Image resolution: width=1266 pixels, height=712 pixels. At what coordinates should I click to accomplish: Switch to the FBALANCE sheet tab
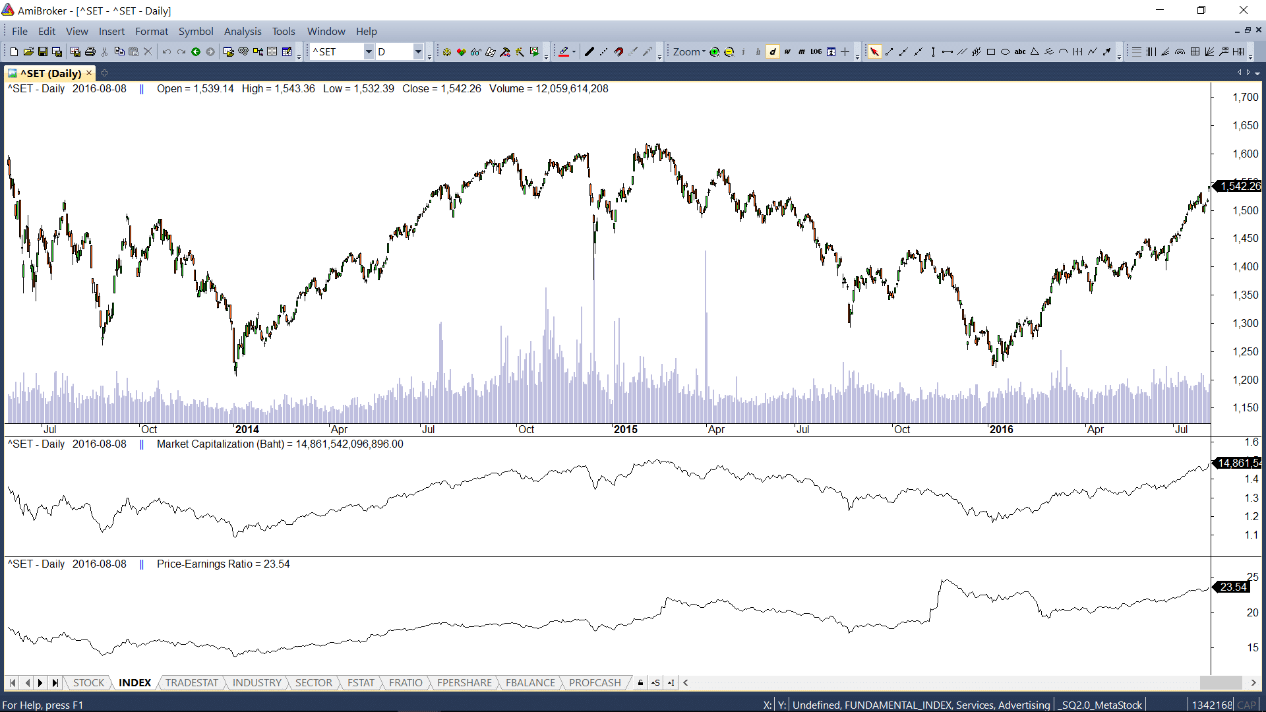(530, 682)
